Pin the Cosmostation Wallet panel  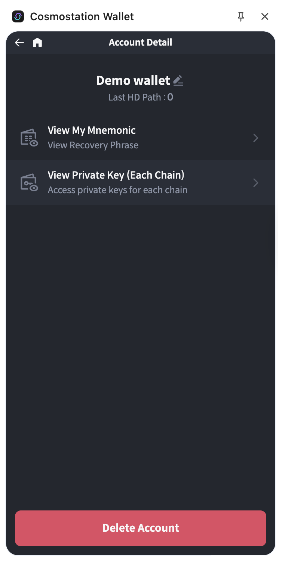pos(241,16)
